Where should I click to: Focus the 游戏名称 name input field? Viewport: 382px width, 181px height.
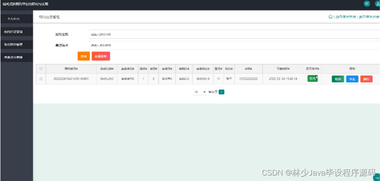tap(234, 34)
